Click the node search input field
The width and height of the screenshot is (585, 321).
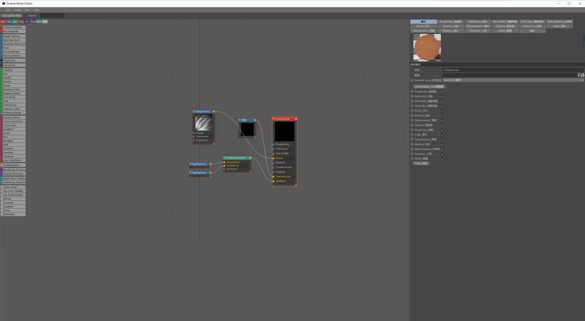click(x=52, y=16)
